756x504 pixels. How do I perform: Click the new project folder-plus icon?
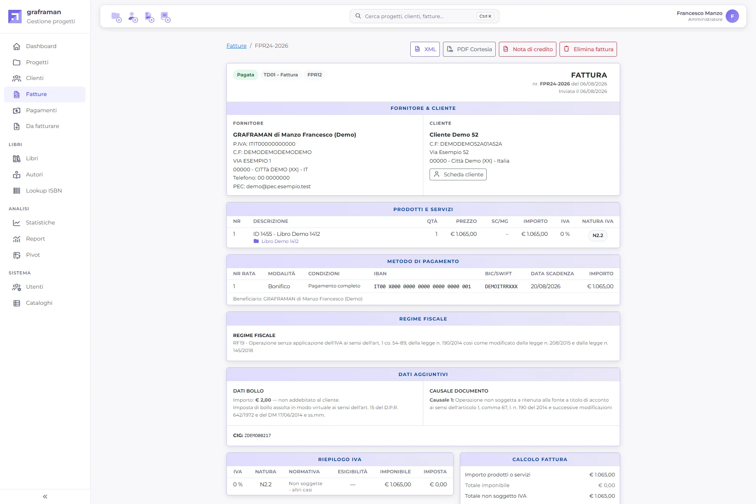pos(117,17)
